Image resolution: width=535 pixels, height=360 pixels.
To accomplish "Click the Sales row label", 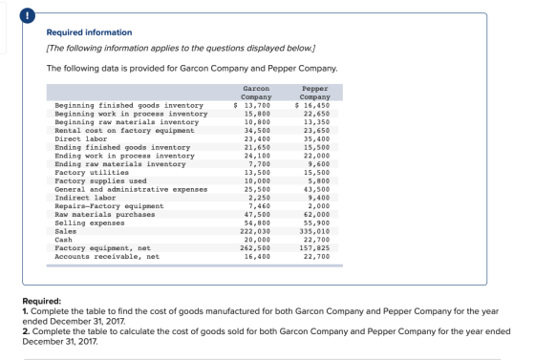I will (66, 231).
